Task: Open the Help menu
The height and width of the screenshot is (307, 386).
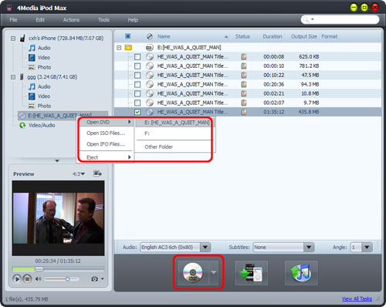Action: [133, 20]
